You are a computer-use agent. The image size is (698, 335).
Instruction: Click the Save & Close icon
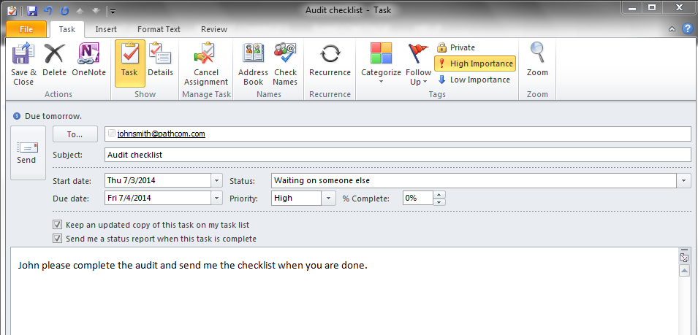(x=23, y=64)
